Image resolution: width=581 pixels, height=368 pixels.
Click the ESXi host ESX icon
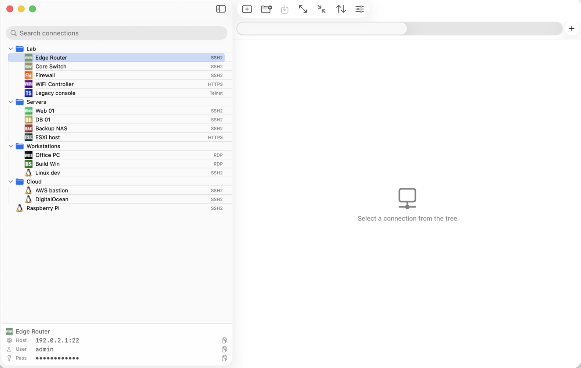[28, 137]
